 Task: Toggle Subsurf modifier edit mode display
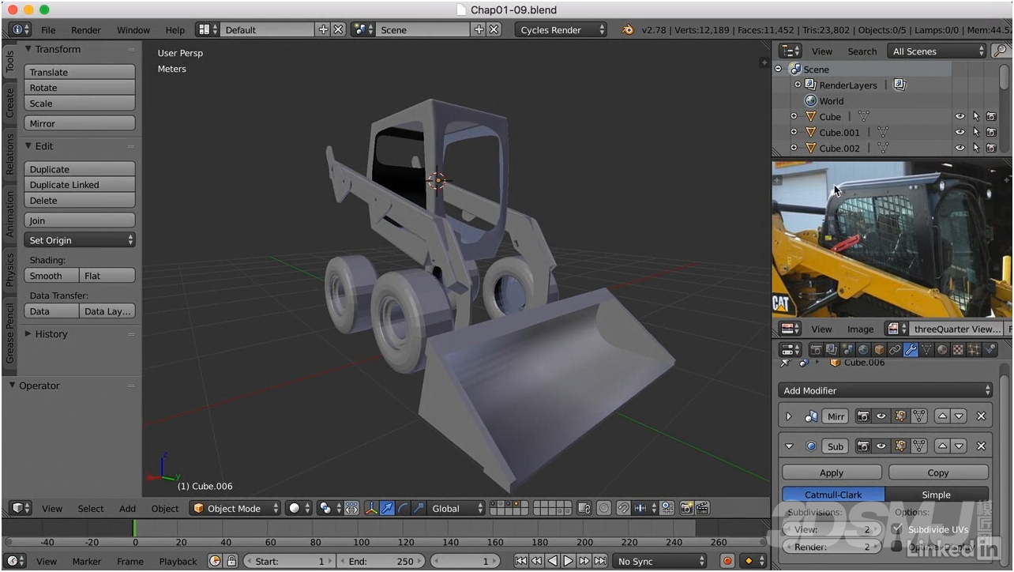(901, 446)
